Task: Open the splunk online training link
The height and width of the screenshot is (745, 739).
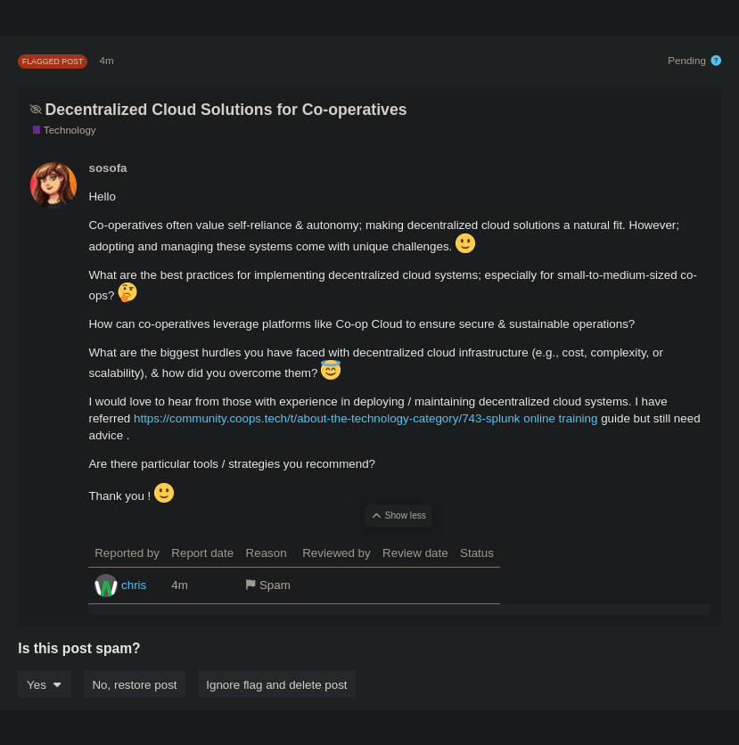Action: 365,419
